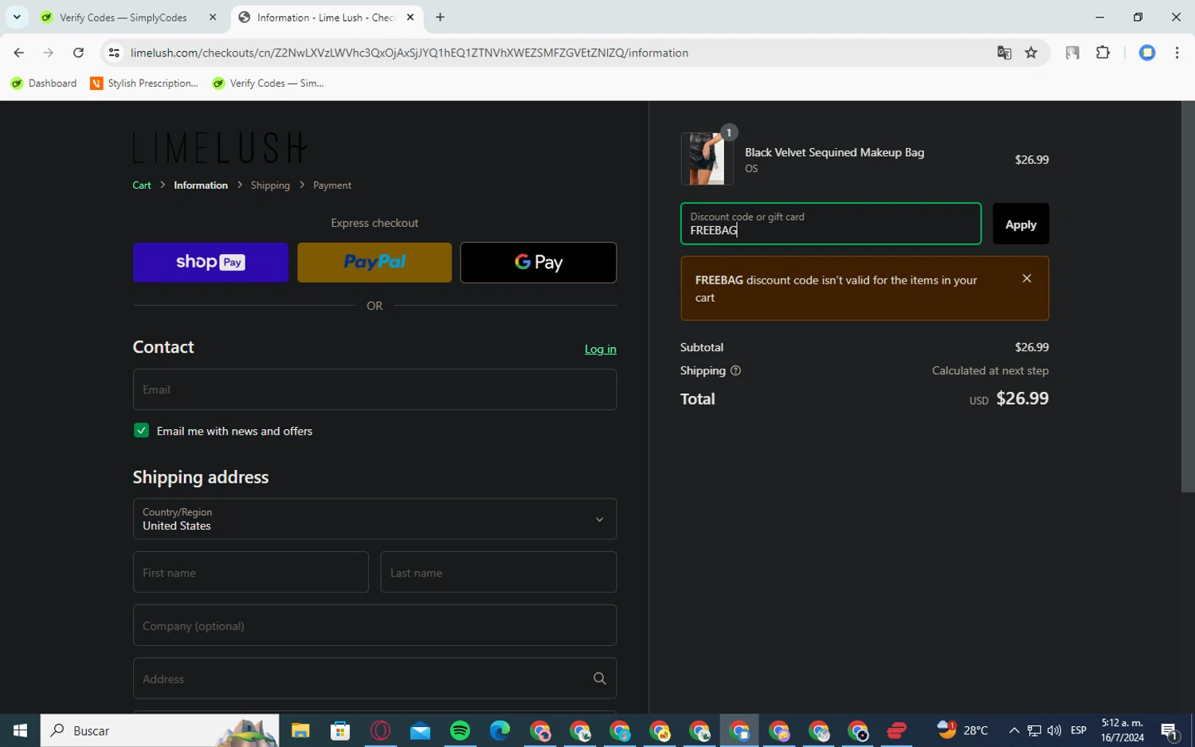Click the discount code input field
This screenshot has width=1195, height=747.
pyautogui.click(x=831, y=223)
